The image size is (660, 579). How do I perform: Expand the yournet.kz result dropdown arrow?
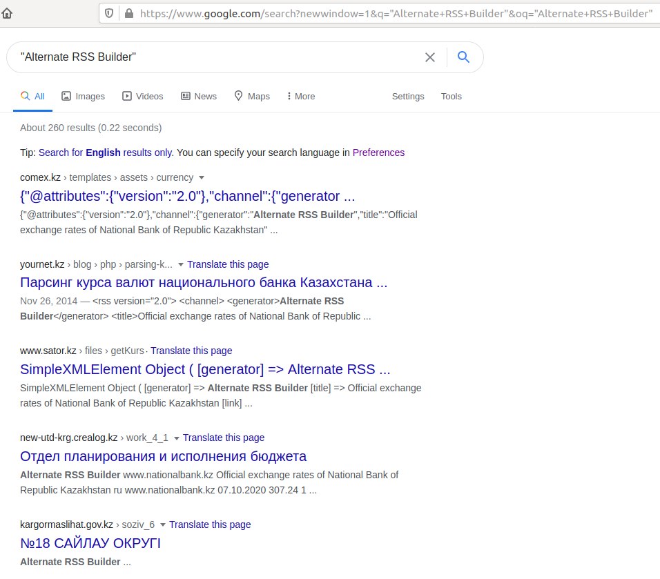pos(181,265)
